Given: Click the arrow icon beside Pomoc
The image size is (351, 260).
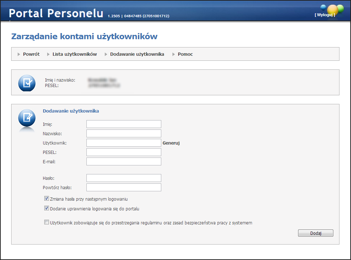Looking at the screenshot, I should [x=174, y=54].
